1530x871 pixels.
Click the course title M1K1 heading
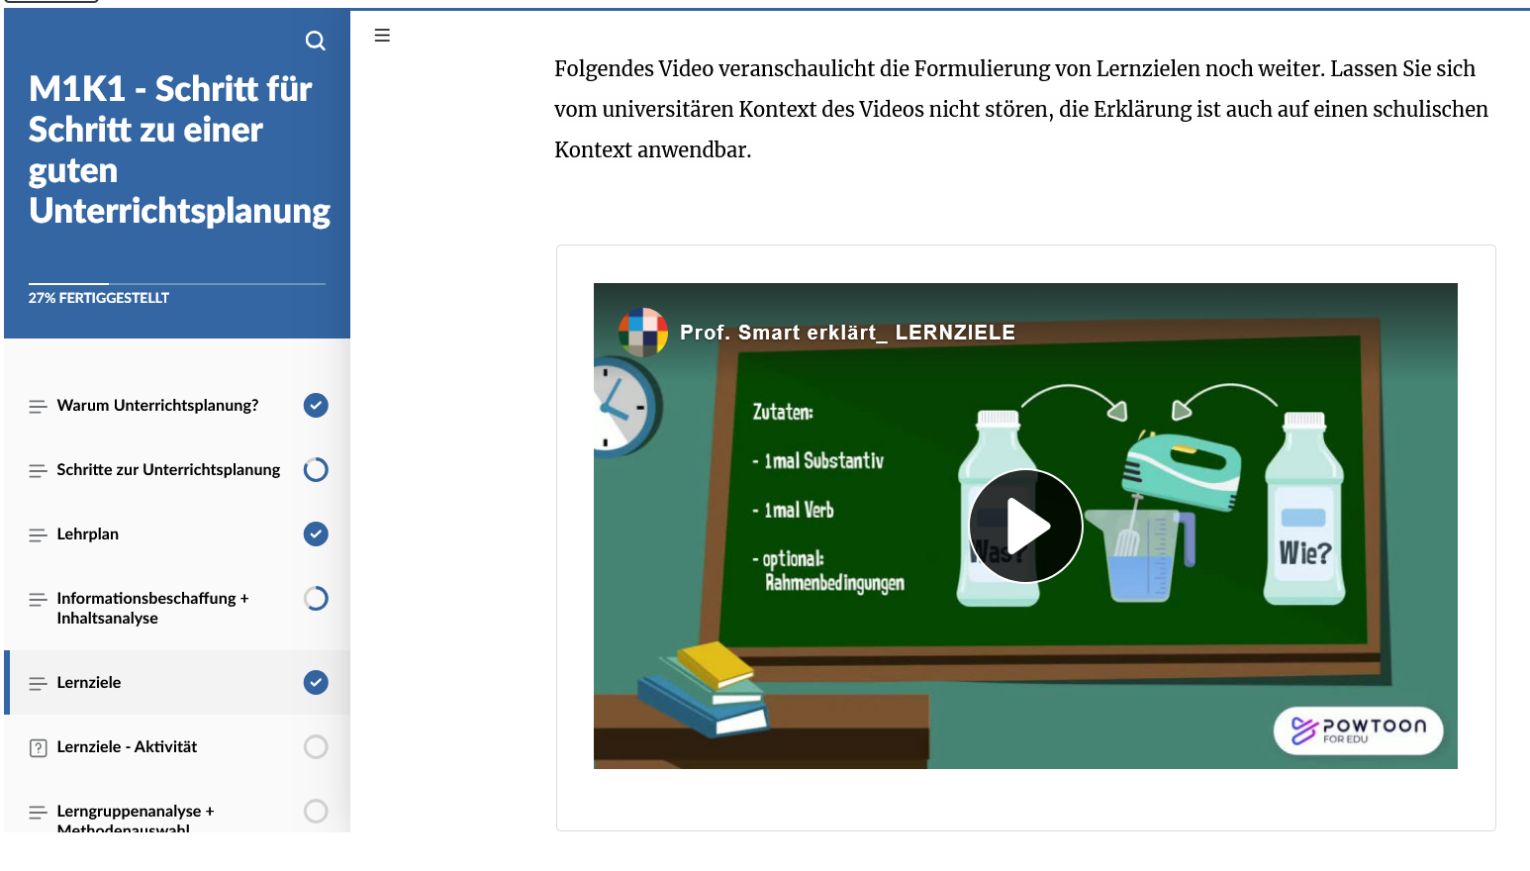coord(179,149)
